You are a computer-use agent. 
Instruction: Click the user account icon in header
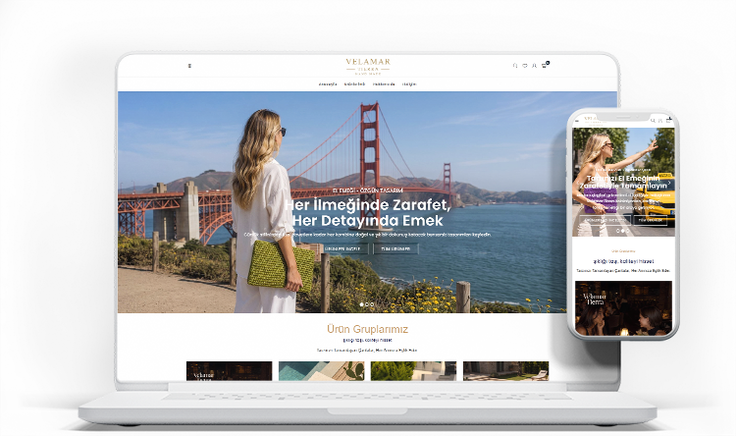[534, 66]
